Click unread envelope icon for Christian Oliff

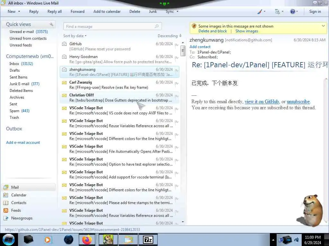(x=64, y=95)
